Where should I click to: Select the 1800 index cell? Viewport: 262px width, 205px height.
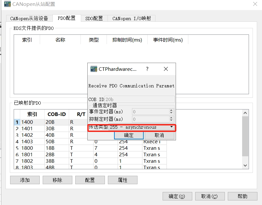point(32,148)
